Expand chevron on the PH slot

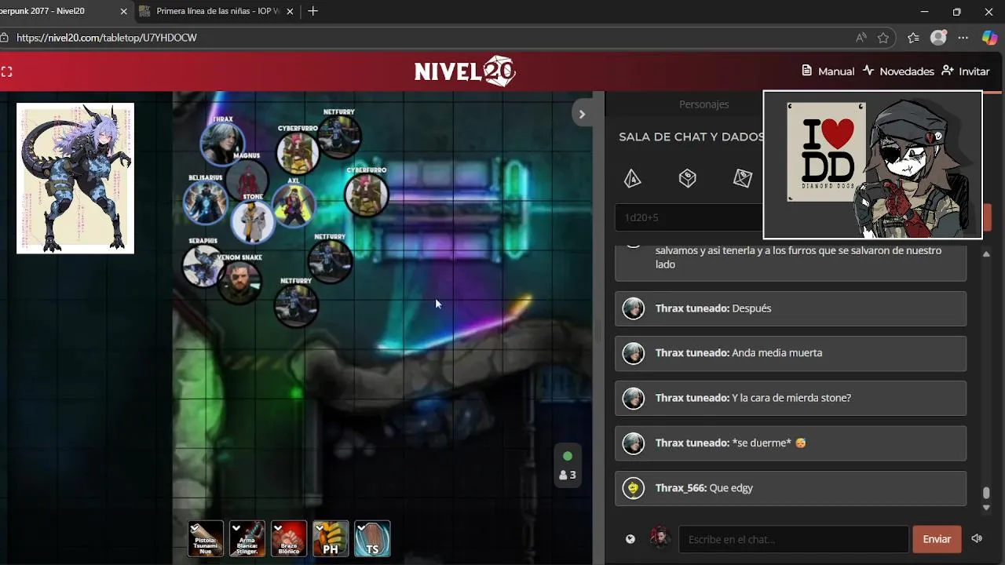pyautogui.click(x=320, y=528)
